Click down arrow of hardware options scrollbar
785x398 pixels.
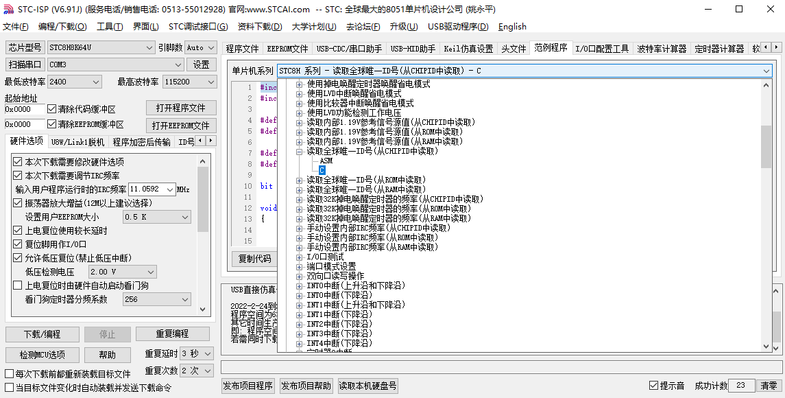coord(203,309)
